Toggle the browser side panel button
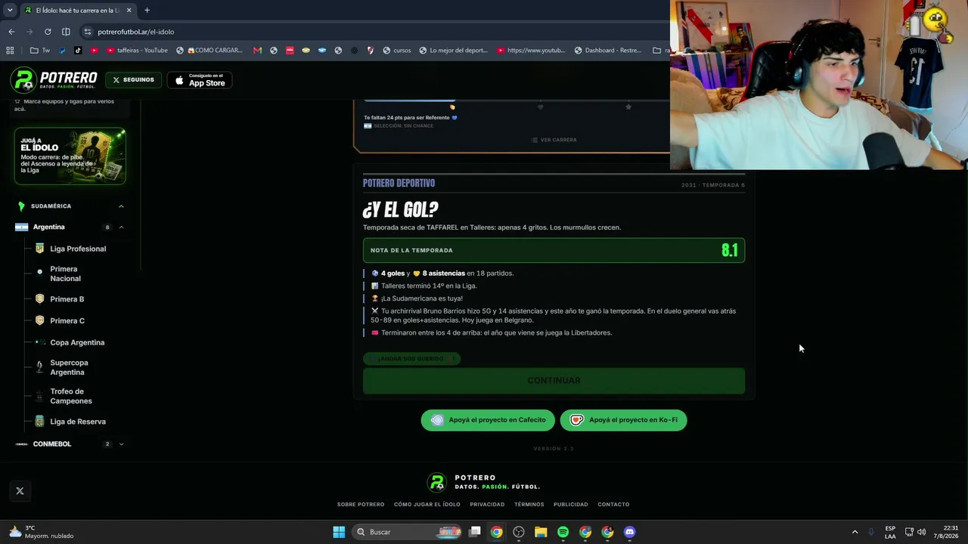This screenshot has height=544, width=968. [x=66, y=32]
